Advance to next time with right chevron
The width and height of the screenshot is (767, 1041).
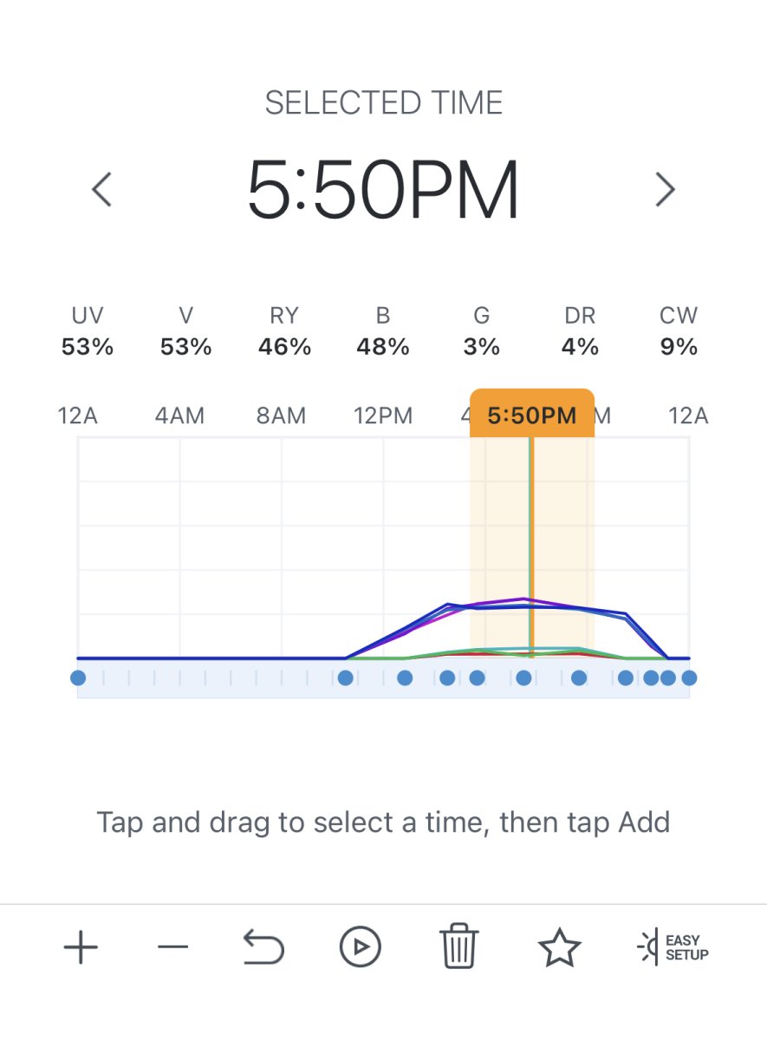(665, 188)
